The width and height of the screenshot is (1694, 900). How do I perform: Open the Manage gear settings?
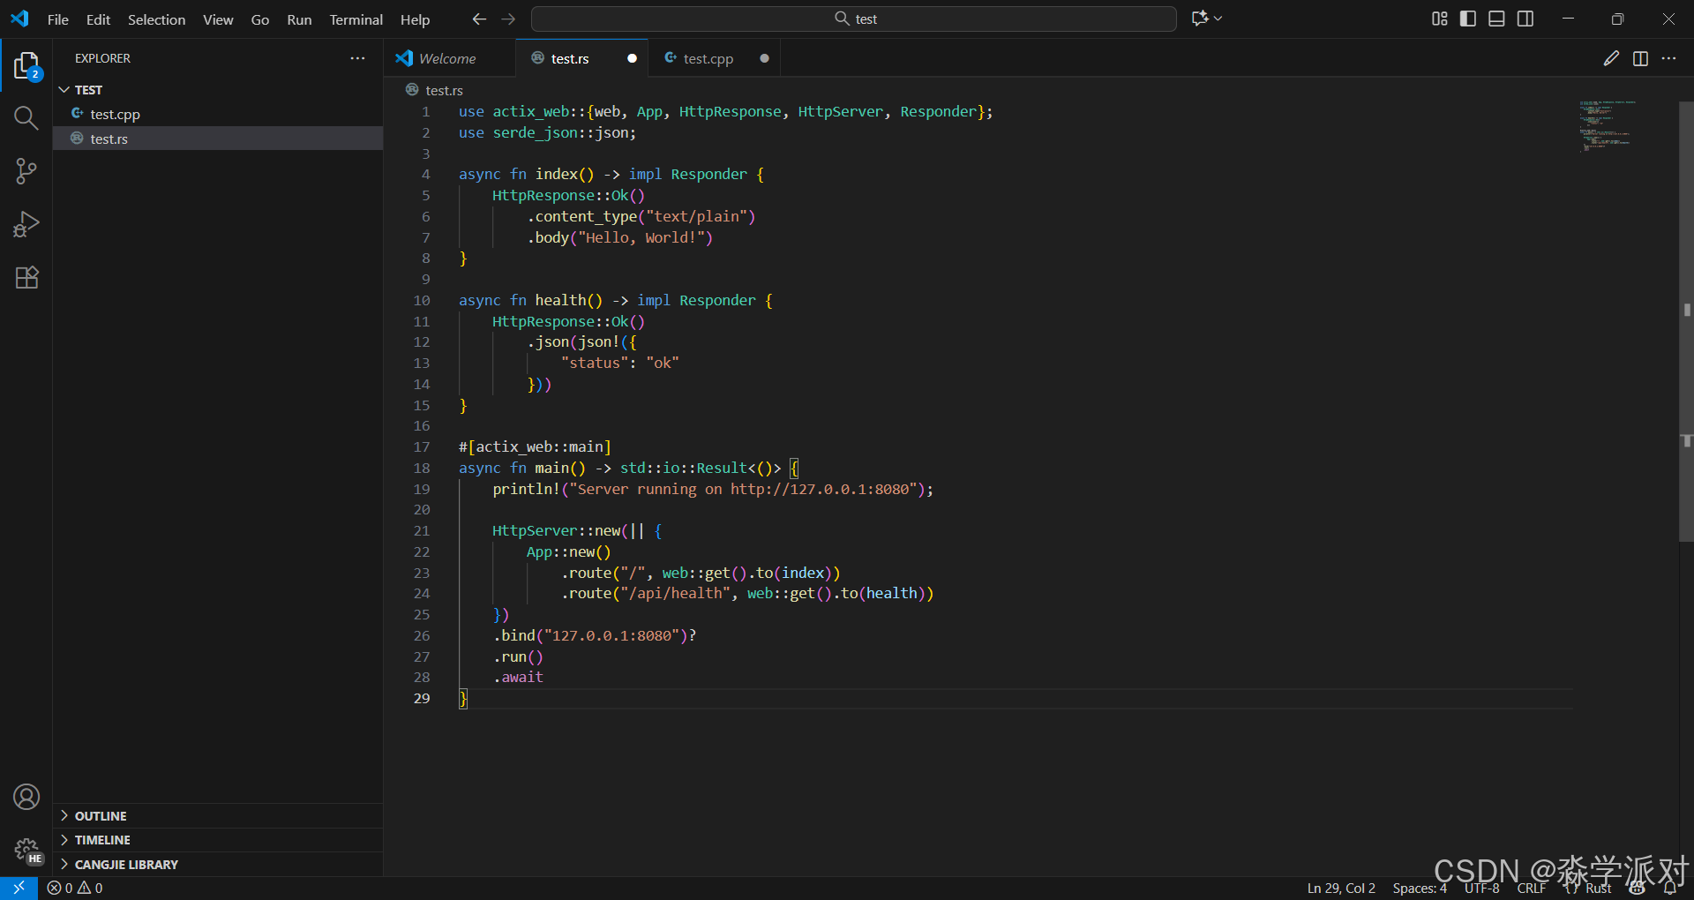[26, 850]
